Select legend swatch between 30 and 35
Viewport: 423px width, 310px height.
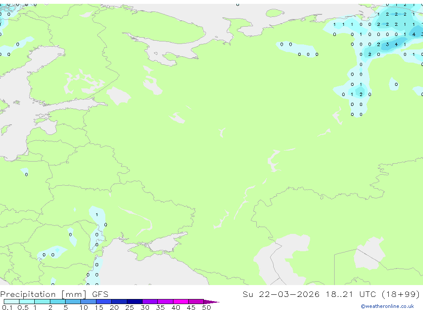tap(150, 302)
